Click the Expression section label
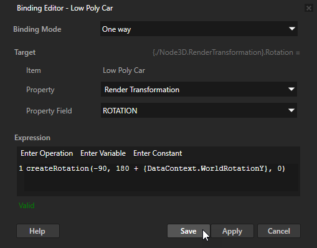Screen dimensions: 317x248 click(x=32, y=138)
